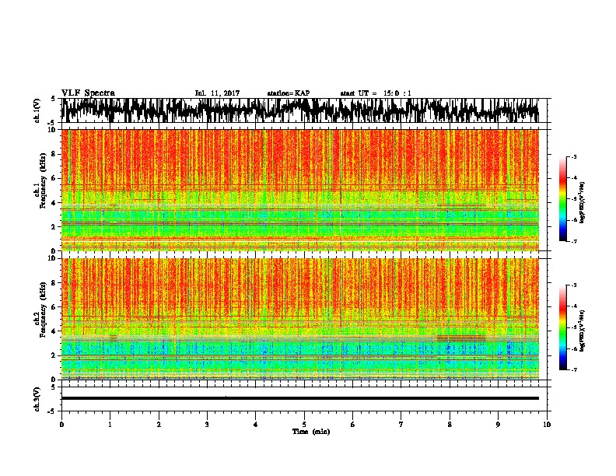
Task: Select the "Jul. 11, 2017" date label
Action: click(217, 93)
